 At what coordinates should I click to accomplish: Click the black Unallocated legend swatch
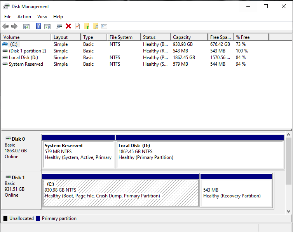click(x=5, y=218)
